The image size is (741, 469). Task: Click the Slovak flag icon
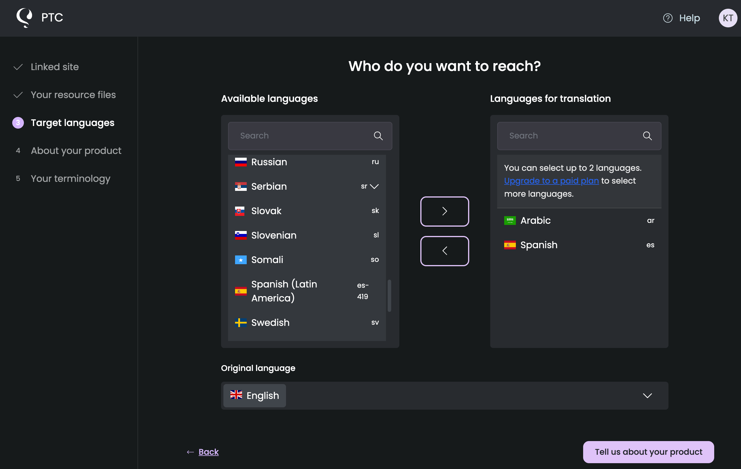(240, 211)
